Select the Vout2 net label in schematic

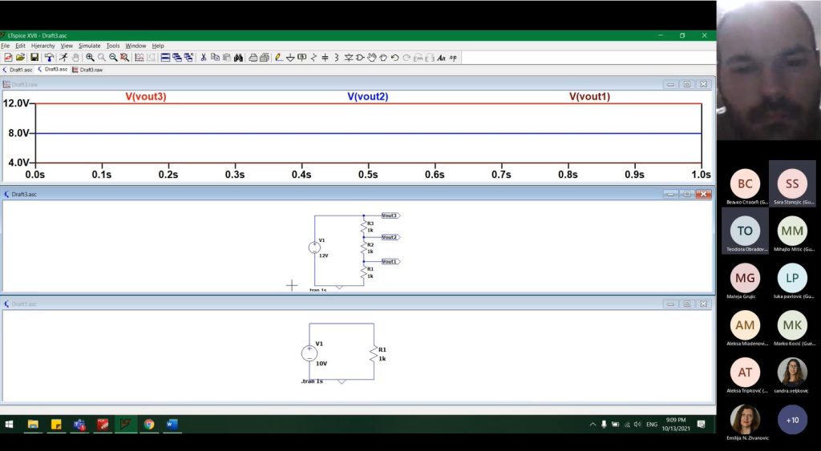click(390, 237)
